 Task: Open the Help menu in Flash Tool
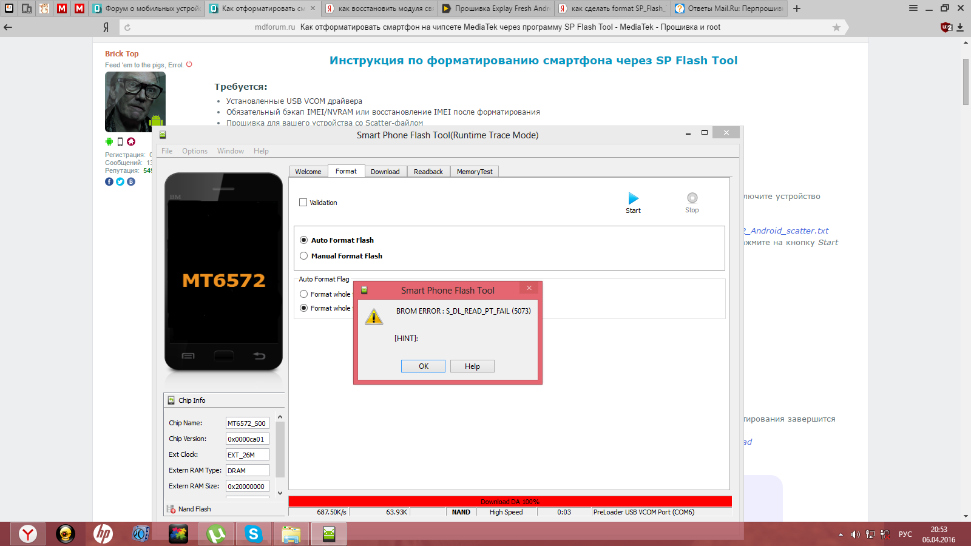(261, 151)
